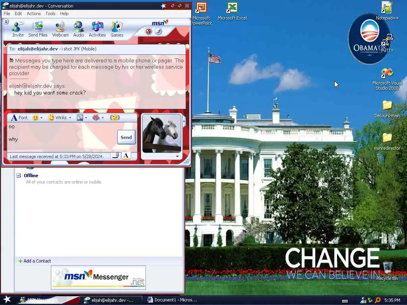Image resolution: width=407 pixels, height=305 pixels.
Task: Open the display picture dropdown arrow
Action: point(177,156)
